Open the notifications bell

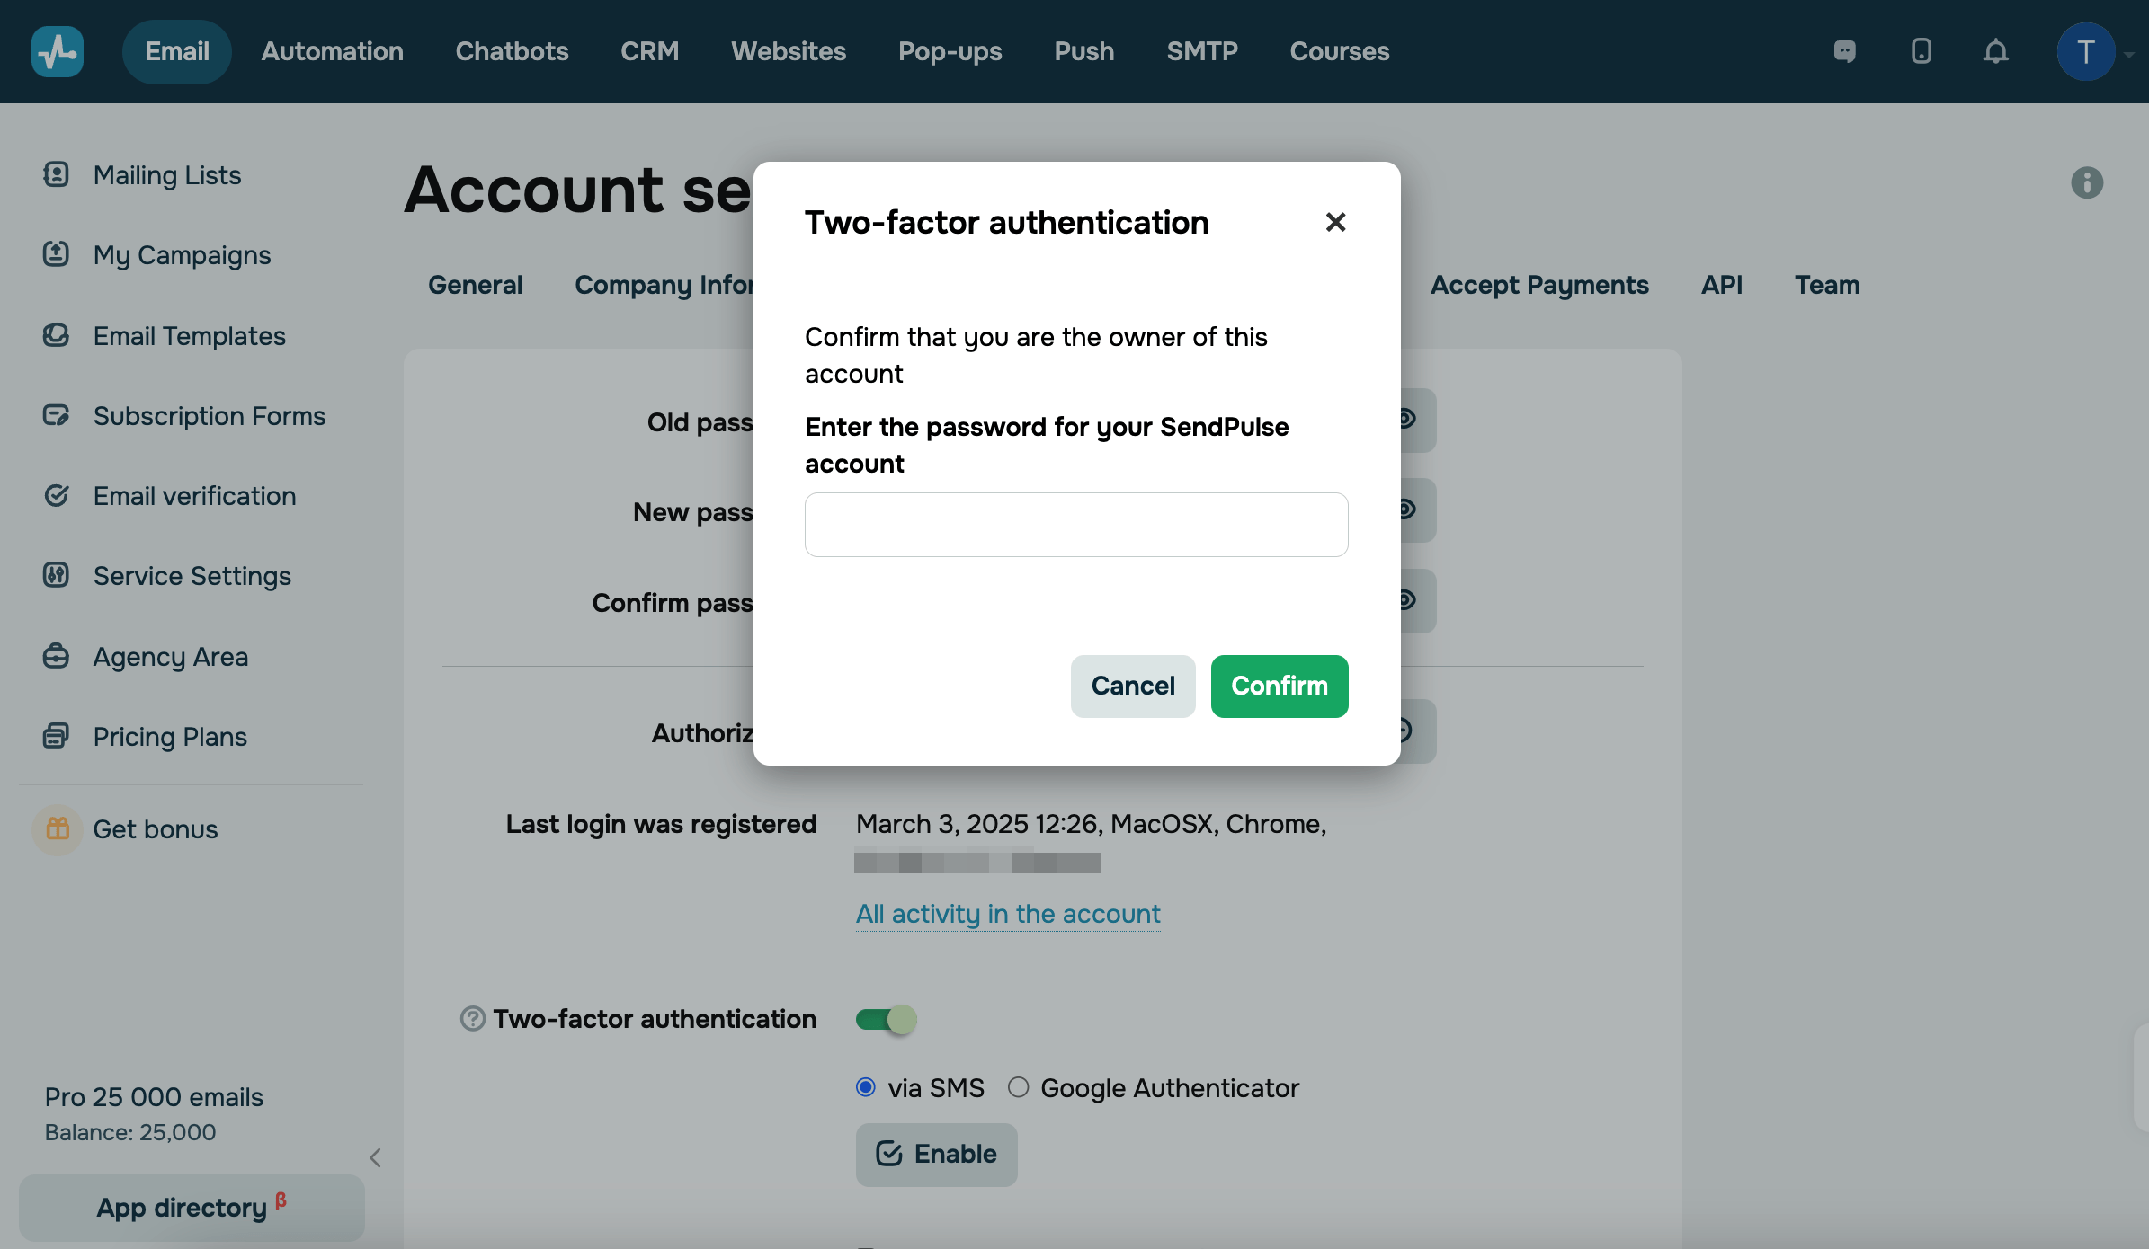click(1995, 51)
